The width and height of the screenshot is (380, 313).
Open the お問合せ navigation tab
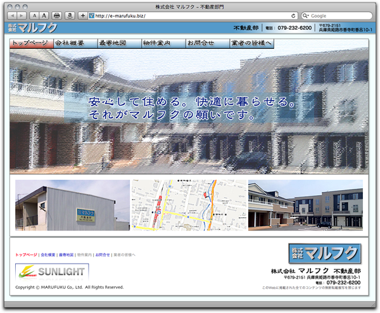(208, 43)
